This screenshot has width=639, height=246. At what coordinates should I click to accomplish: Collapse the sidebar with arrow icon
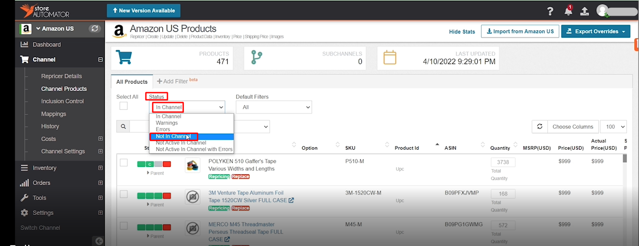point(99,241)
